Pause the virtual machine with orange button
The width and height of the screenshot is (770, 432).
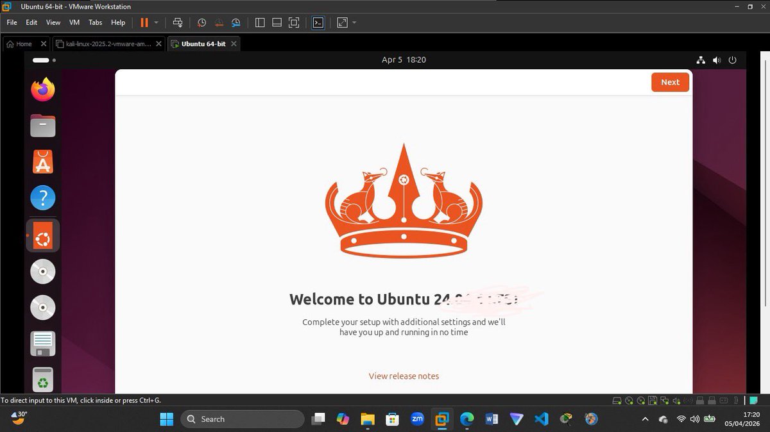(144, 22)
